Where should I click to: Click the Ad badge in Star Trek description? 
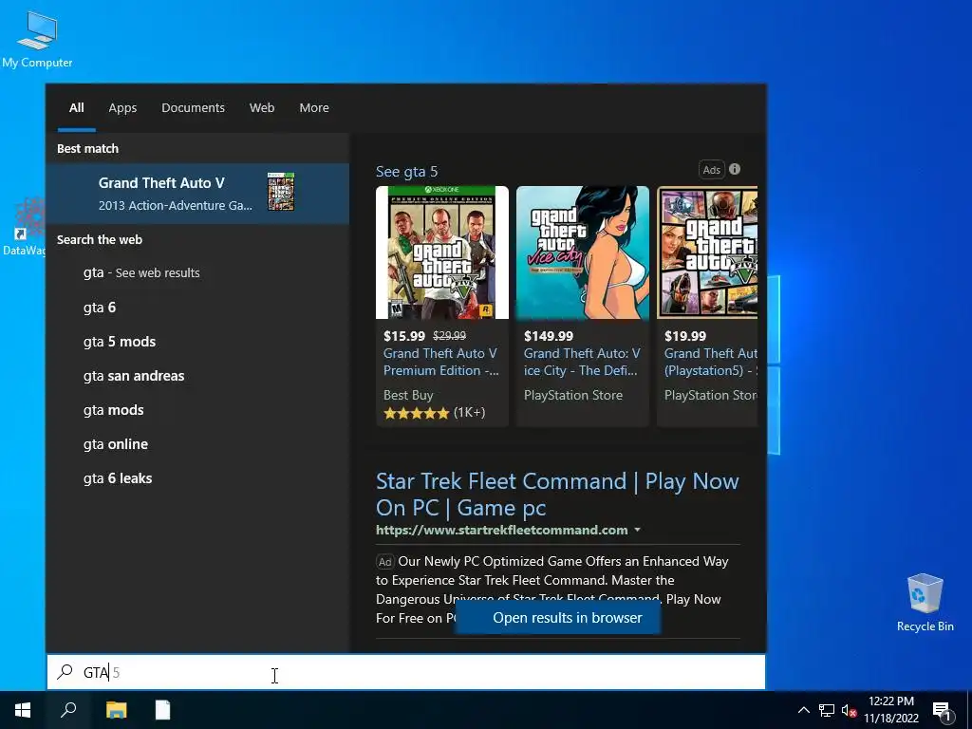pyautogui.click(x=385, y=562)
